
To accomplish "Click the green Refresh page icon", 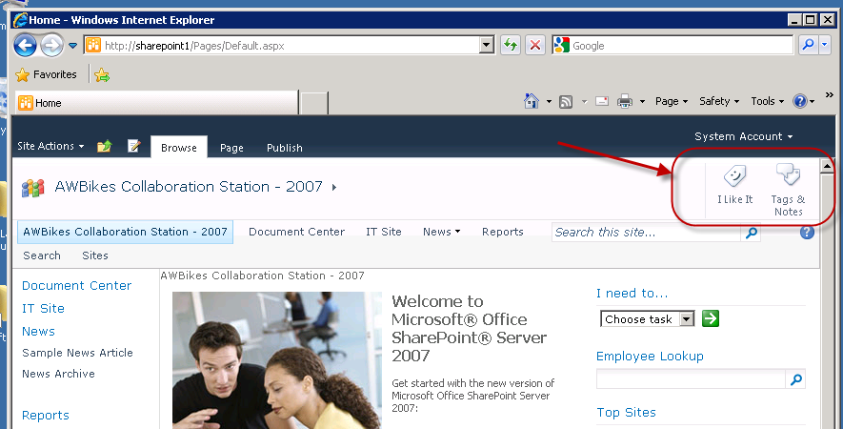I will tap(511, 45).
